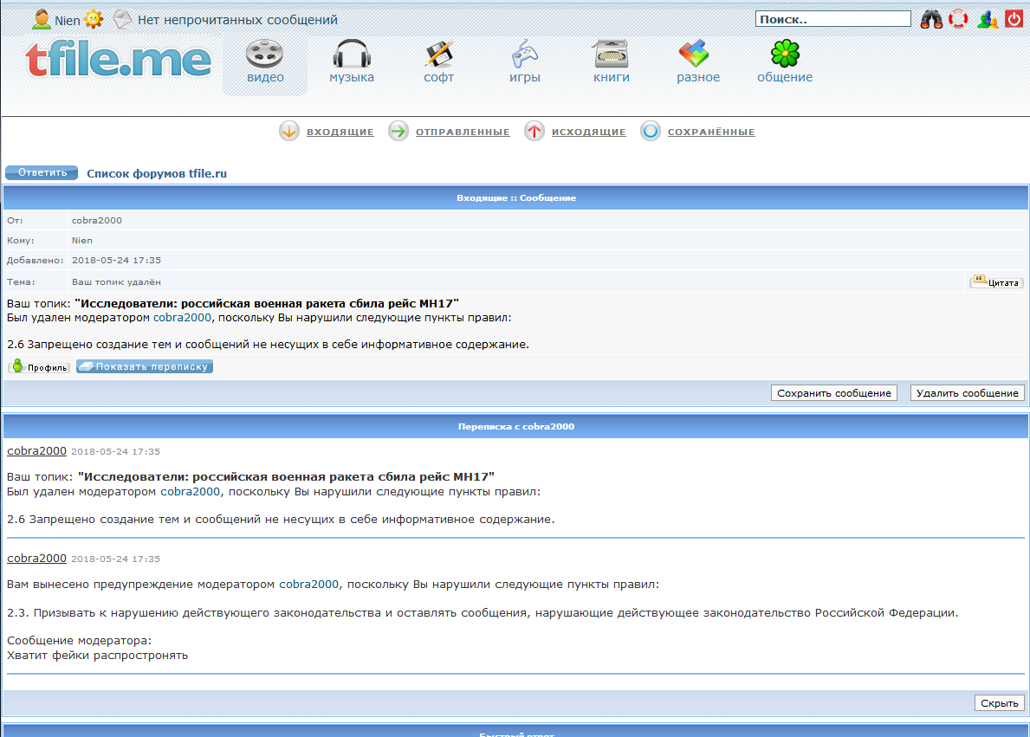The height and width of the screenshot is (737, 1030).
Task: Open the colored users group icon
Action: (x=988, y=19)
